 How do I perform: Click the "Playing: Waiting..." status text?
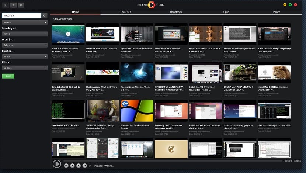click(104, 166)
